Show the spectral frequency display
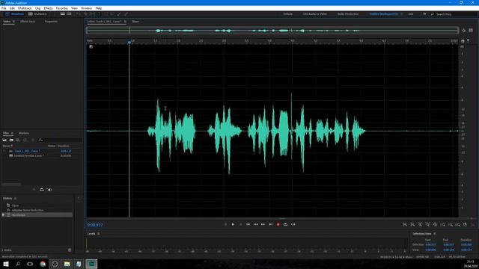The width and height of the screenshot is (479, 269). tap(63, 14)
